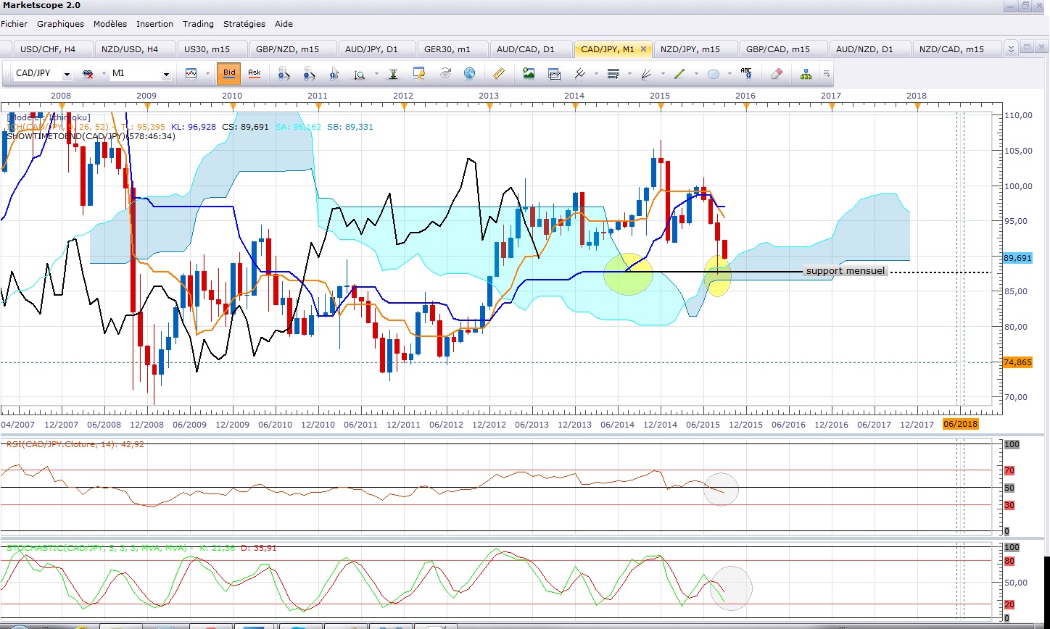Click the remove-instrument chain icon with red X
This screenshot has height=629, width=1050.
88,74
